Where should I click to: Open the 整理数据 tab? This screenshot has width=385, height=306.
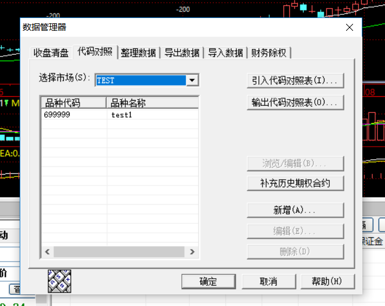(x=138, y=52)
